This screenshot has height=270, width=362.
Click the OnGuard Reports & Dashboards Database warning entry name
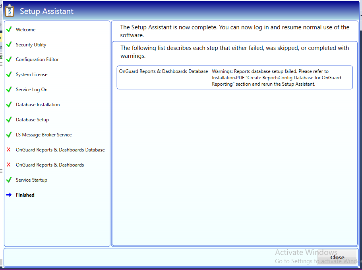tap(163, 71)
